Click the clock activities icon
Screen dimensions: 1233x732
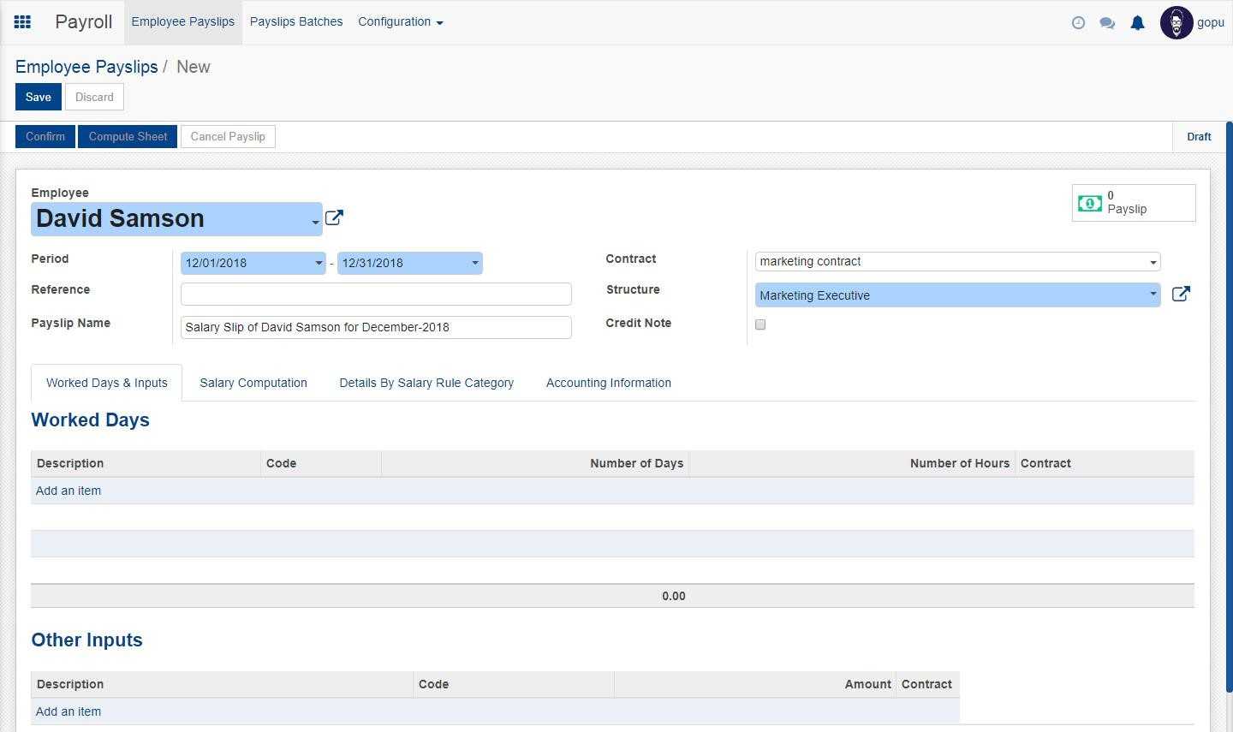coord(1078,23)
